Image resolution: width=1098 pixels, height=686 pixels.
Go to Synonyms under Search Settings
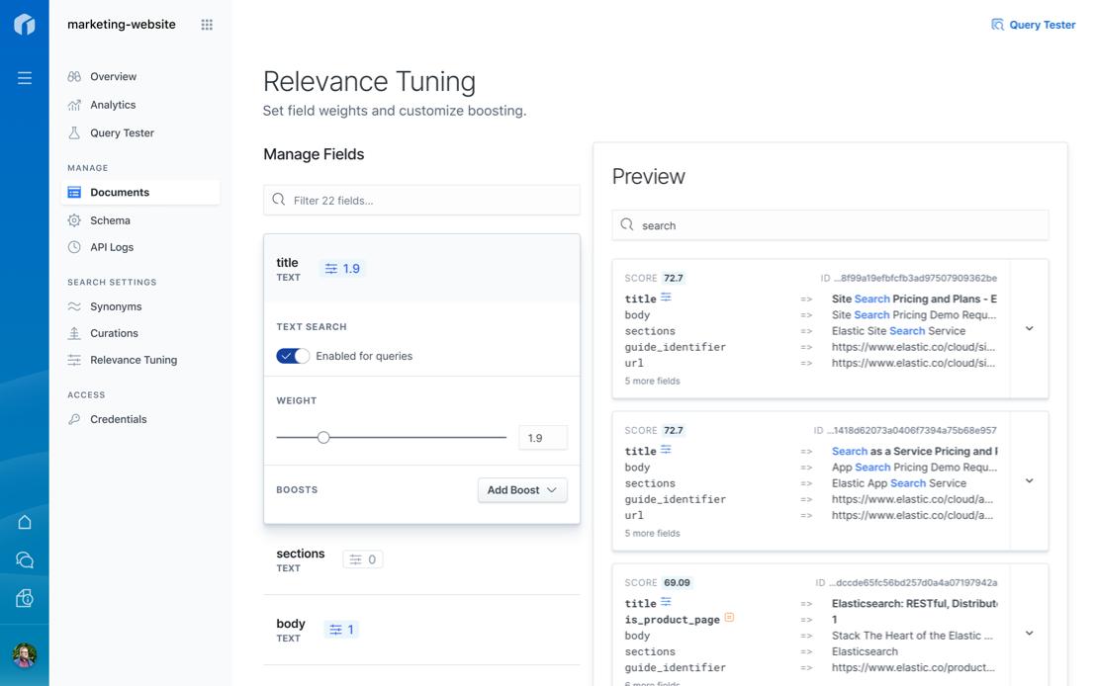pos(116,306)
